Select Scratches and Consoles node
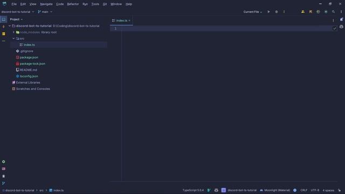 tap(33, 89)
